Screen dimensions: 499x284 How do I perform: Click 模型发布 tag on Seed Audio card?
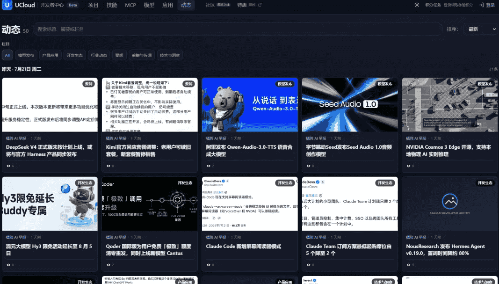tap(385, 84)
